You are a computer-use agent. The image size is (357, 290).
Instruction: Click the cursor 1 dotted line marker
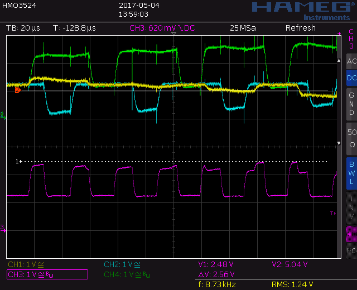18,161
